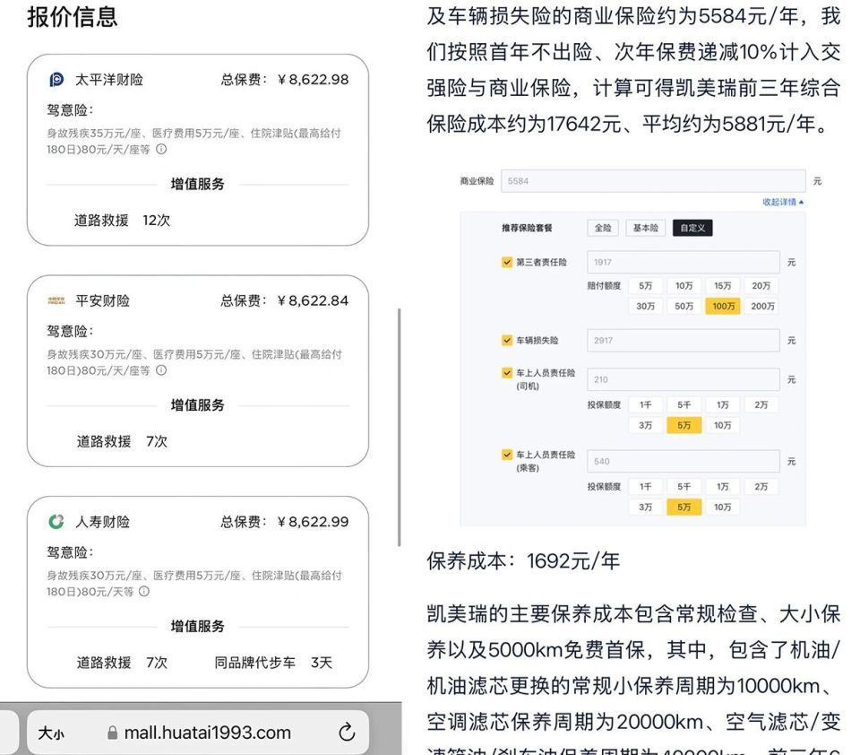Select 1千 coverage for passenger liability
This screenshot has width=860, height=755.
click(x=645, y=486)
